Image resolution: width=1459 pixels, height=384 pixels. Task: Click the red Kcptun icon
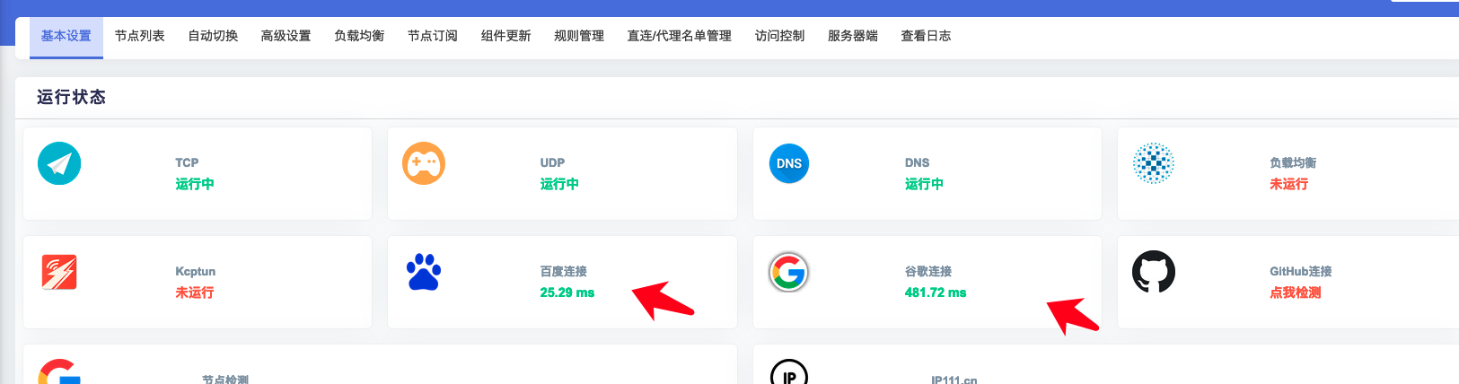tap(59, 272)
